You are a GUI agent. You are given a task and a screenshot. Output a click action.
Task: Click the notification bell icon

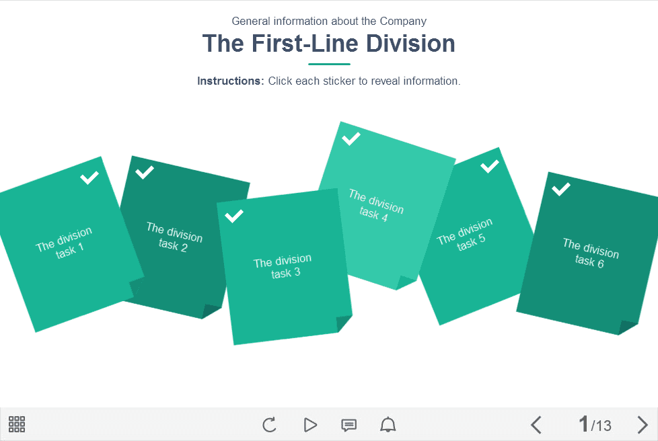388,425
